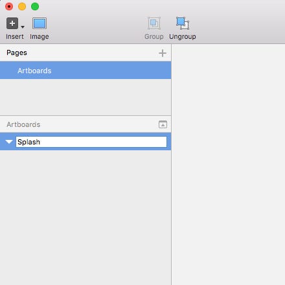Click the Ungroup toolbar icon

coord(183,23)
